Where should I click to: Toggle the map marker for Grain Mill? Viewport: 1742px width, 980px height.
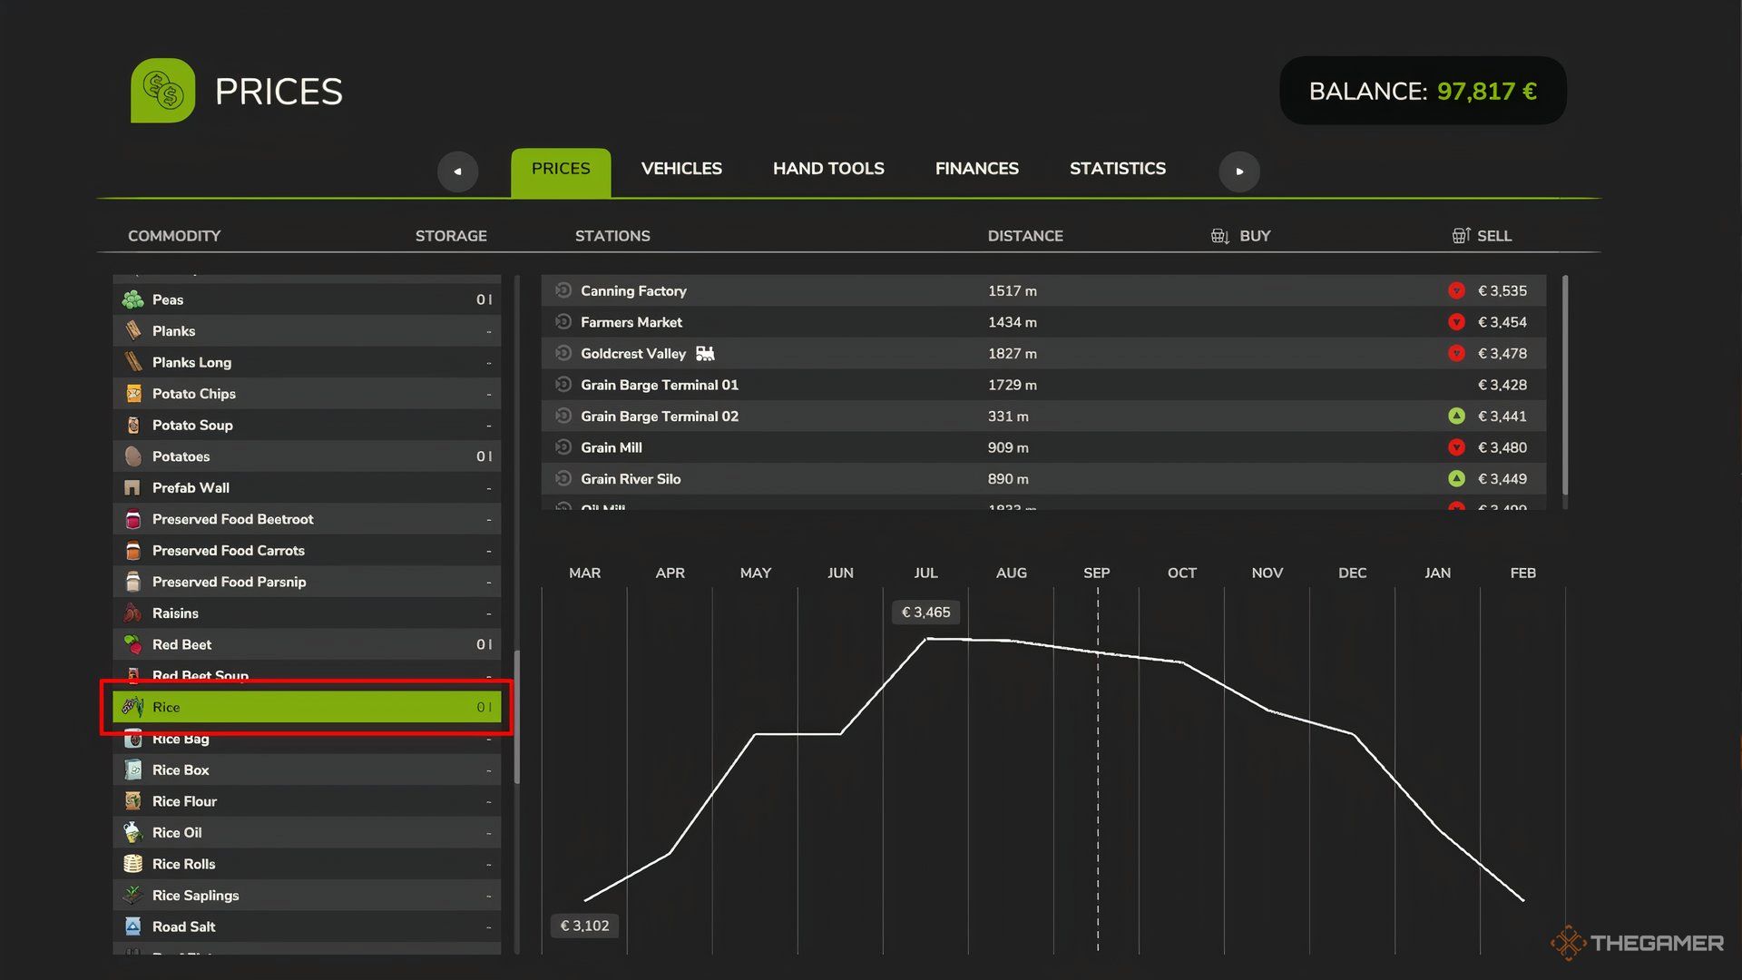click(x=563, y=446)
